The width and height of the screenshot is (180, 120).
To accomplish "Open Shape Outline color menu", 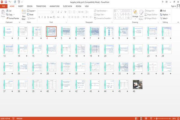I will coord(151,15).
